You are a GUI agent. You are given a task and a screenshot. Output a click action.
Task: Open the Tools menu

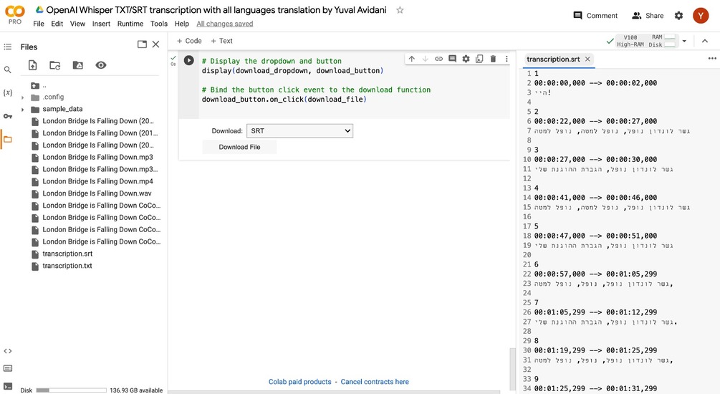tap(159, 24)
